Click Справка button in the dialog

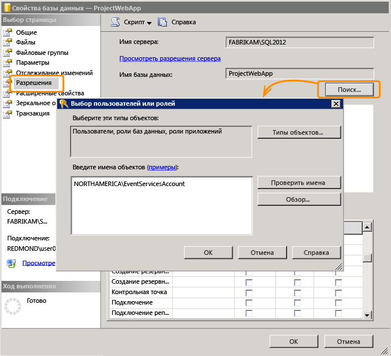(x=316, y=253)
